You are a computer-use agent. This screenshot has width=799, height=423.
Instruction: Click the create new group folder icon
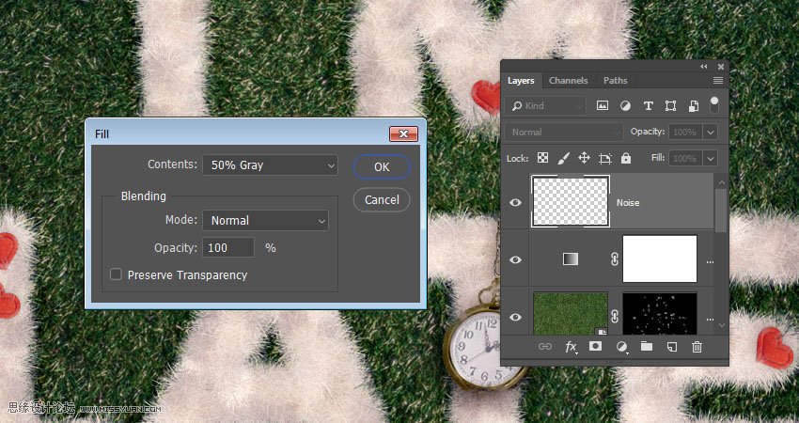[647, 347]
